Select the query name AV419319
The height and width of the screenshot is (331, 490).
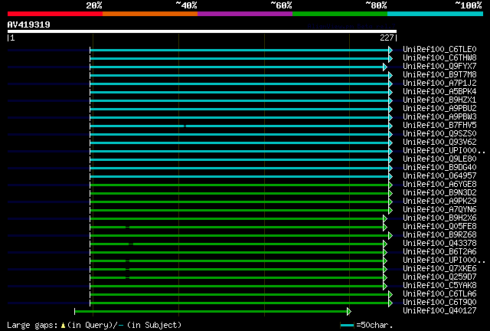[29, 25]
